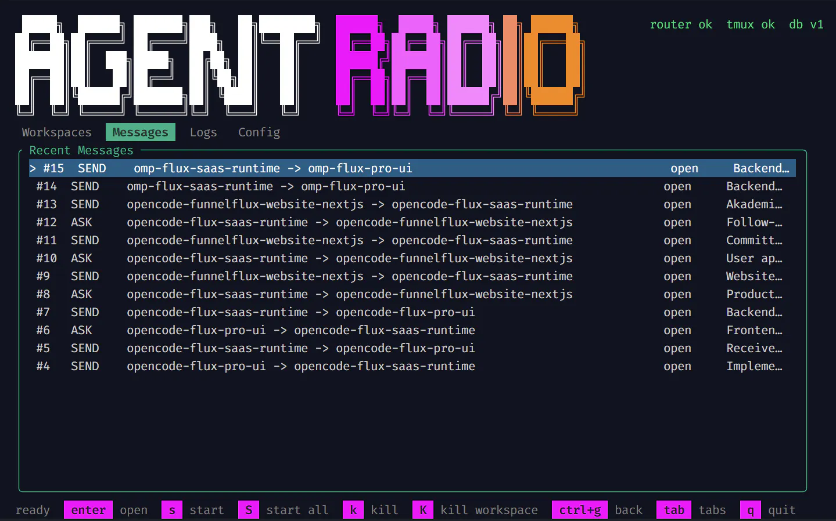Click the 'start all' label
This screenshot has height=521, width=836.
tap(297, 510)
